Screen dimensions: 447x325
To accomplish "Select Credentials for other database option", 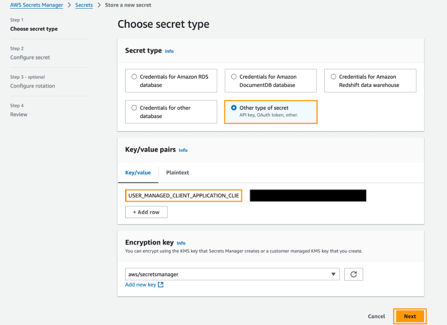I will point(134,108).
